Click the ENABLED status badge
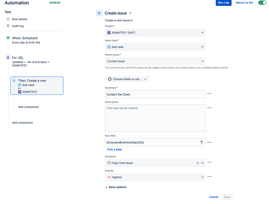This screenshot has height=204, width=269. pyautogui.click(x=55, y=3)
